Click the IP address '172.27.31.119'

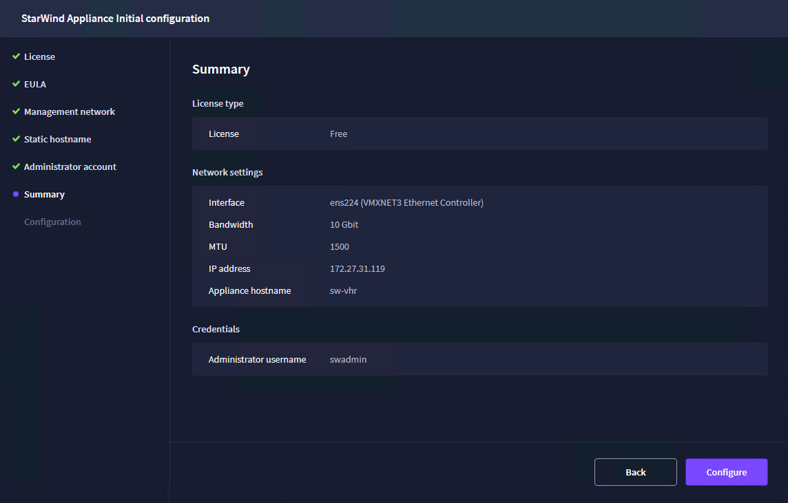[357, 269]
